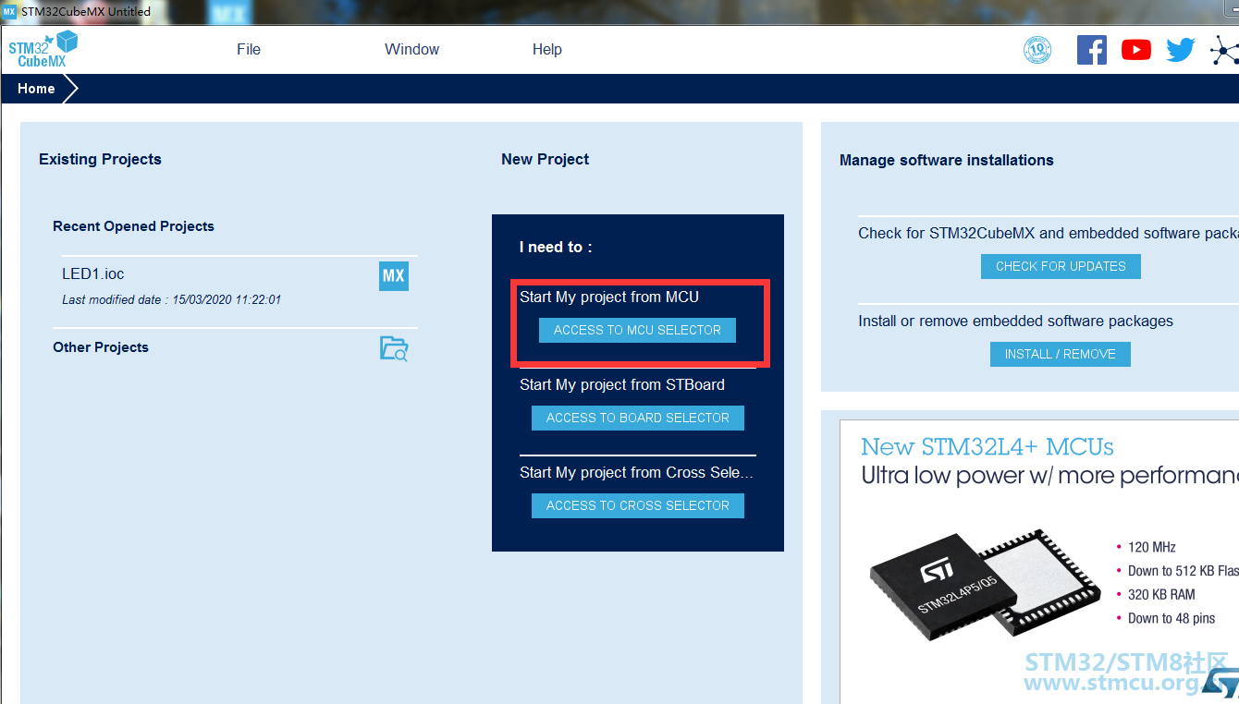Image resolution: width=1239 pixels, height=704 pixels.
Task: Open the YouTube icon link
Action: tap(1136, 50)
